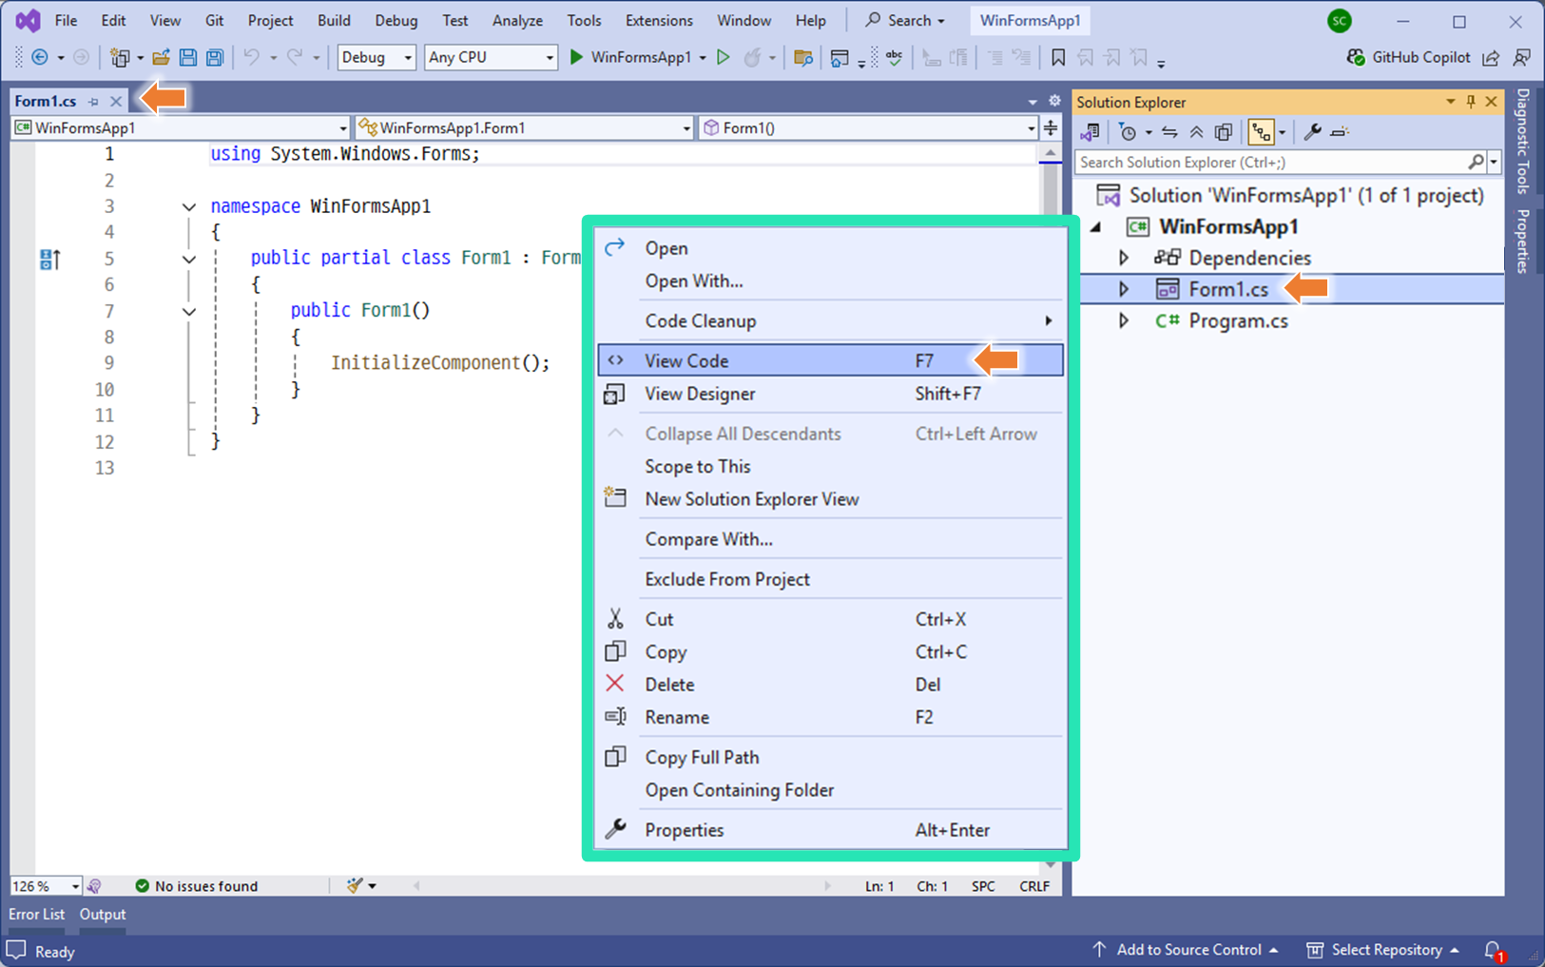Expand the Dependencies tree node

1124,258
